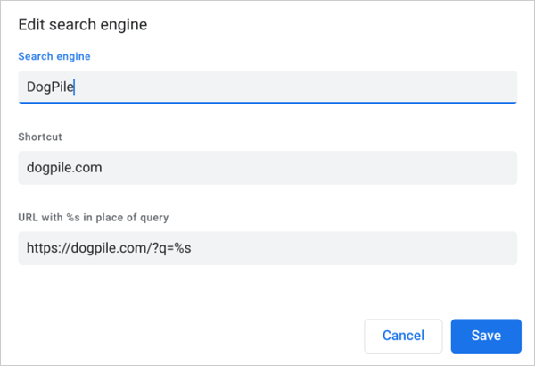This screenshot has width=535, height=366.
Task: Click the 'https://dogpile.com/?q=%s' URL text
Action: tap(109, 247)
